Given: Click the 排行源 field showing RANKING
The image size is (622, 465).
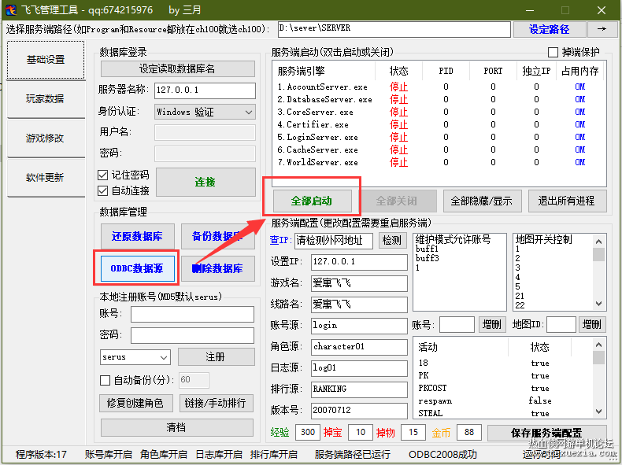Looking at the screenshot, I should (x=359, y=389).
